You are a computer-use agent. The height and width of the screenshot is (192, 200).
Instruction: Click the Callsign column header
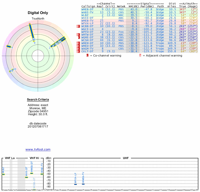click(x=88, y=6)
